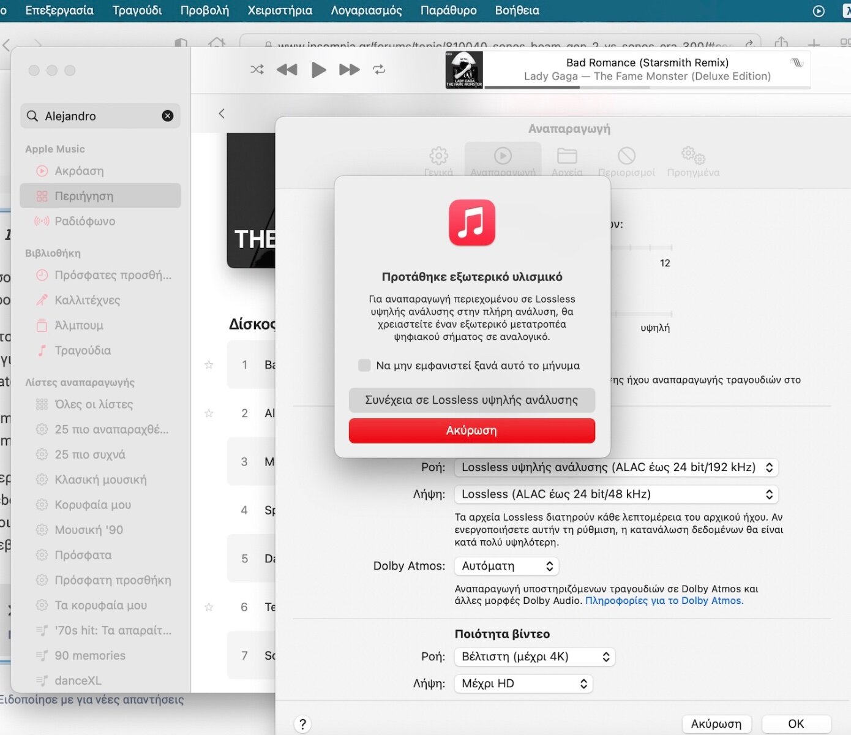Open video Ροή Βέλτιστη dropdown
Image resolution: width=851 pixels, height=735 pixels.
pos(534,657)
